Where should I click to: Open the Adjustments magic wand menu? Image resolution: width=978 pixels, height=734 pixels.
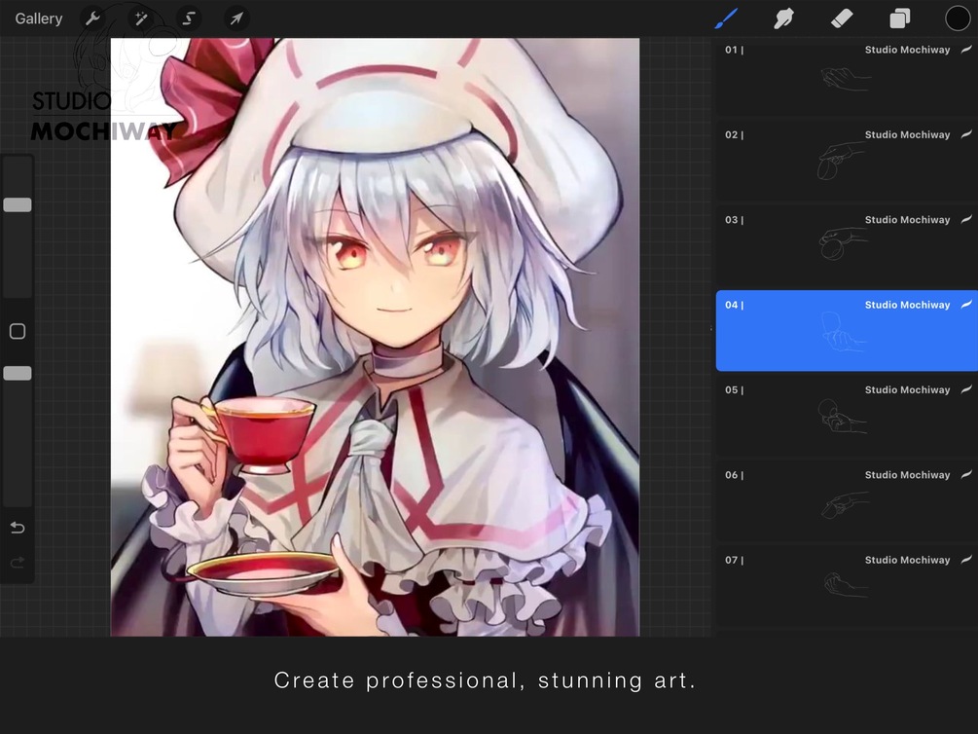141,18
